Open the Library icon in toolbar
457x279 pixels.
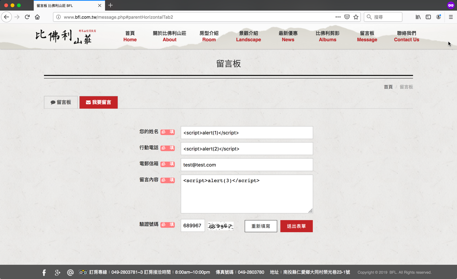(418, 17)
